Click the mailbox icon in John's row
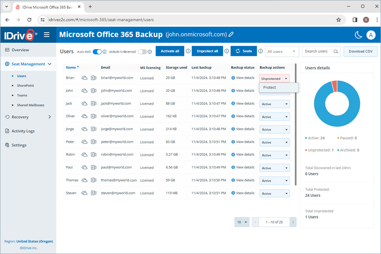This screenshot has width=381, height=254. coord(94,91)
